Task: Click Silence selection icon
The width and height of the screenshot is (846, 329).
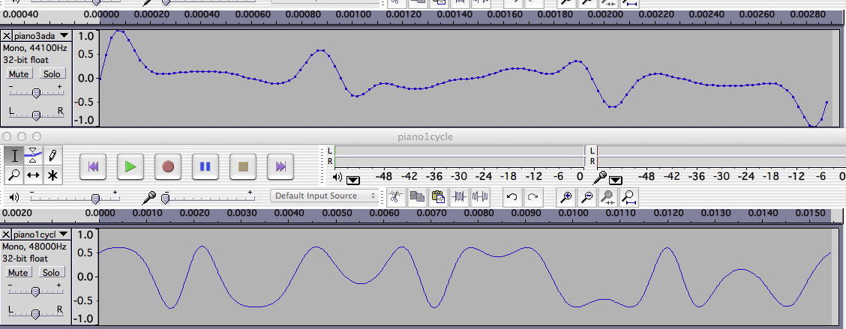Action: pos(480,197)
